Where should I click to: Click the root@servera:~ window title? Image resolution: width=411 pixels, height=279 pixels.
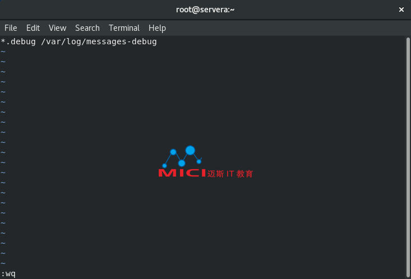tap(205, 10)
